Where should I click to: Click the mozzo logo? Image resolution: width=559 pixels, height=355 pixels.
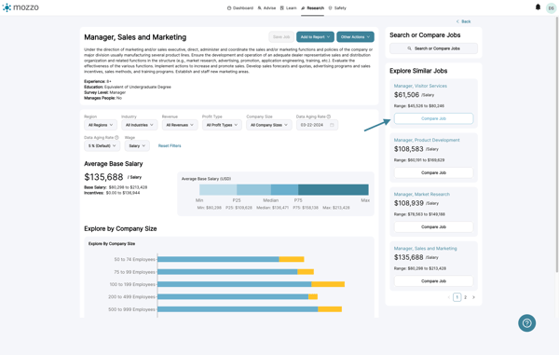(x=20, y=7)
